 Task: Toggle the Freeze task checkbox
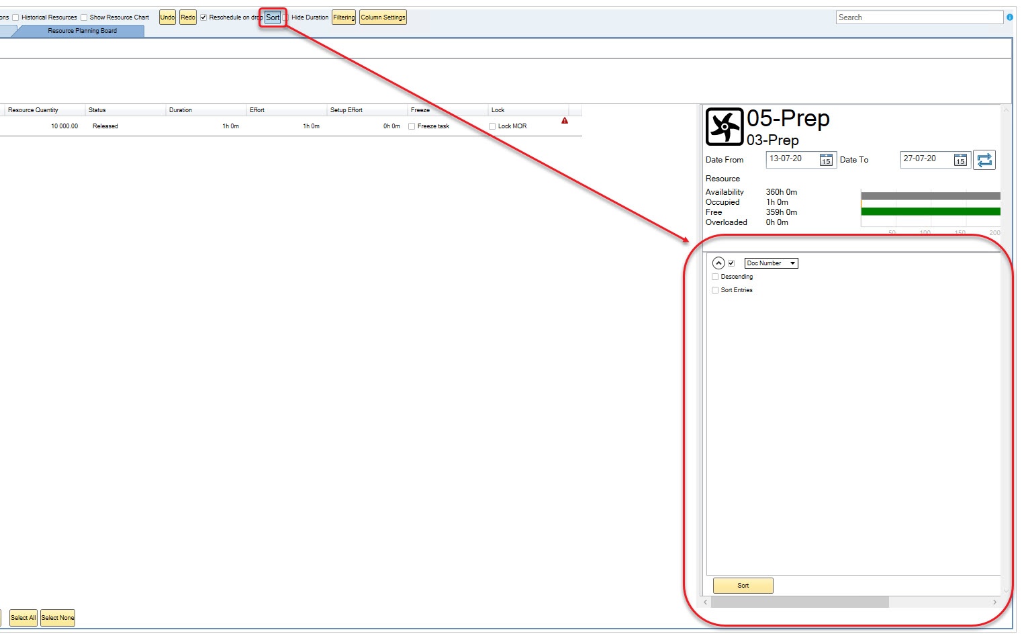coord(412,126)
